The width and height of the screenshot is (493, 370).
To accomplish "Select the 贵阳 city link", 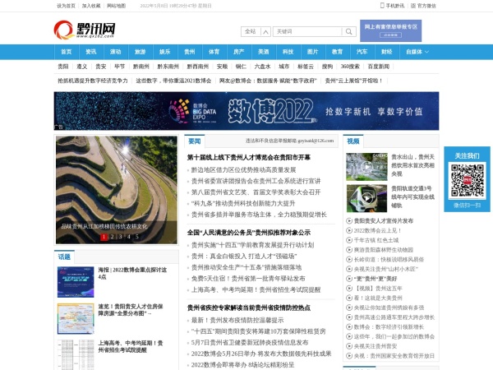I will (x=63, y=67).
